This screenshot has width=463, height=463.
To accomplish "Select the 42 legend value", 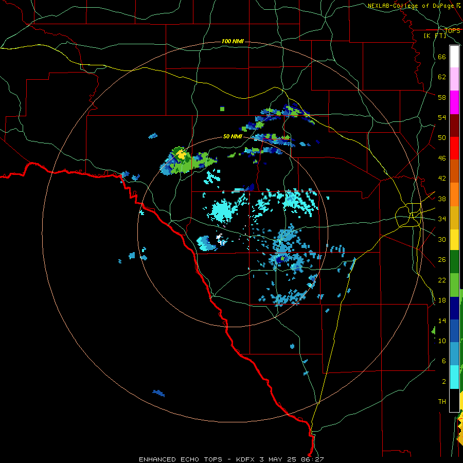I will [x=442, y=179].
